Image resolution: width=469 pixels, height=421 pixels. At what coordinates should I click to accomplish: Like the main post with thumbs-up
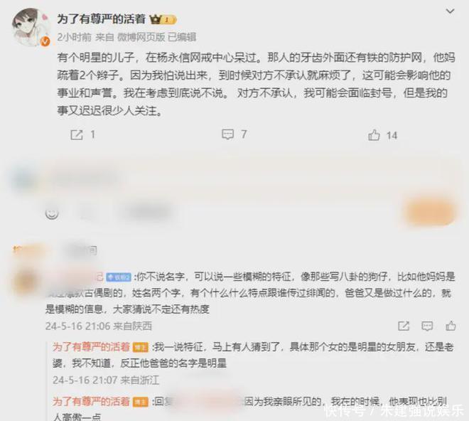[x=374, y=135]
